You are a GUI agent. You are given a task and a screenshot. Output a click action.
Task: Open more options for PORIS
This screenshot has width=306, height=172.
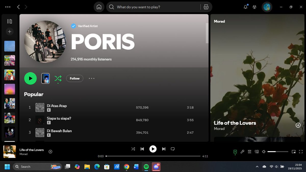point(92,78)
